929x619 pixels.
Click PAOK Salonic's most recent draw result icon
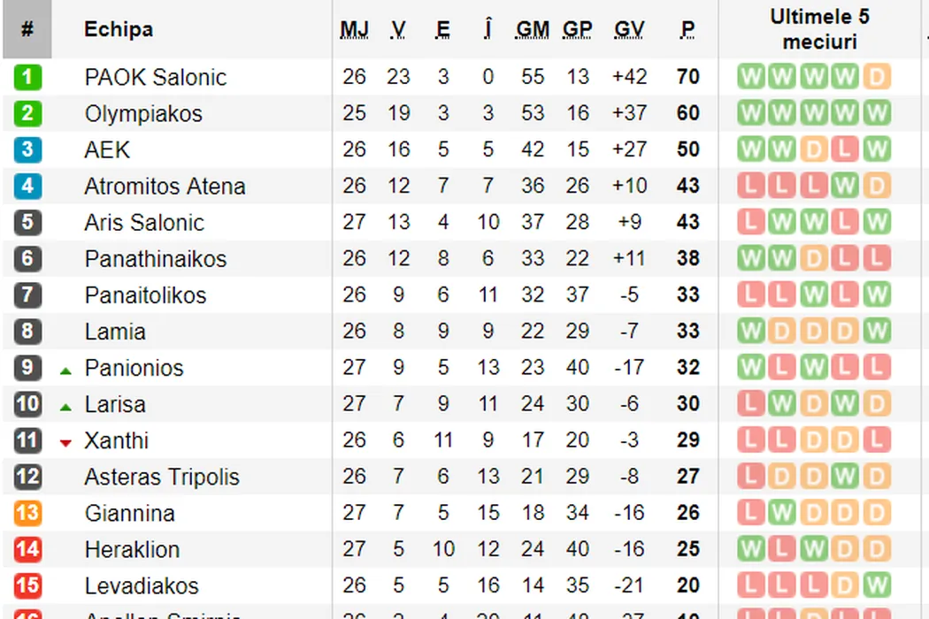[x=876, y=77]
